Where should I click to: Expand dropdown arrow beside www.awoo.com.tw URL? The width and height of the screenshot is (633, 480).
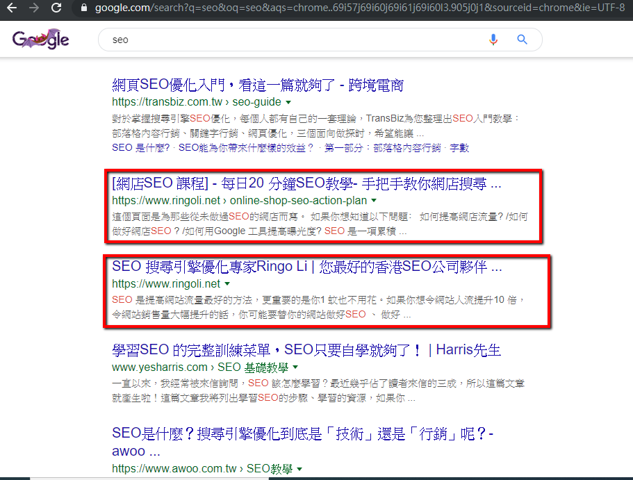pyautogui.click(x=299, y=469)
